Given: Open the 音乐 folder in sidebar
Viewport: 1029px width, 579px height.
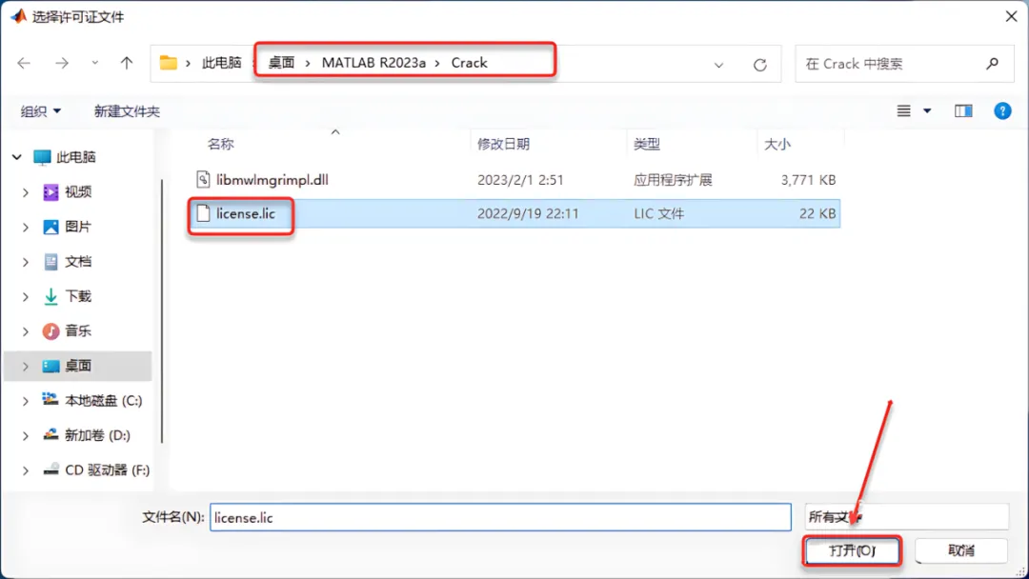Looking at the screenshot, I should point(78,331).
